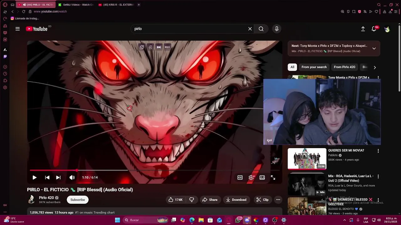Reload the current page
The image size is (401, 225).
pos(23,12)
